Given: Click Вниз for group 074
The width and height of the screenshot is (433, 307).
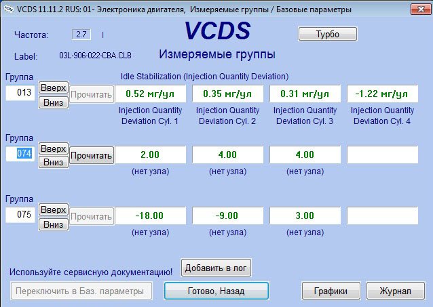Looking at the screenshot, I should coord(54,162).
